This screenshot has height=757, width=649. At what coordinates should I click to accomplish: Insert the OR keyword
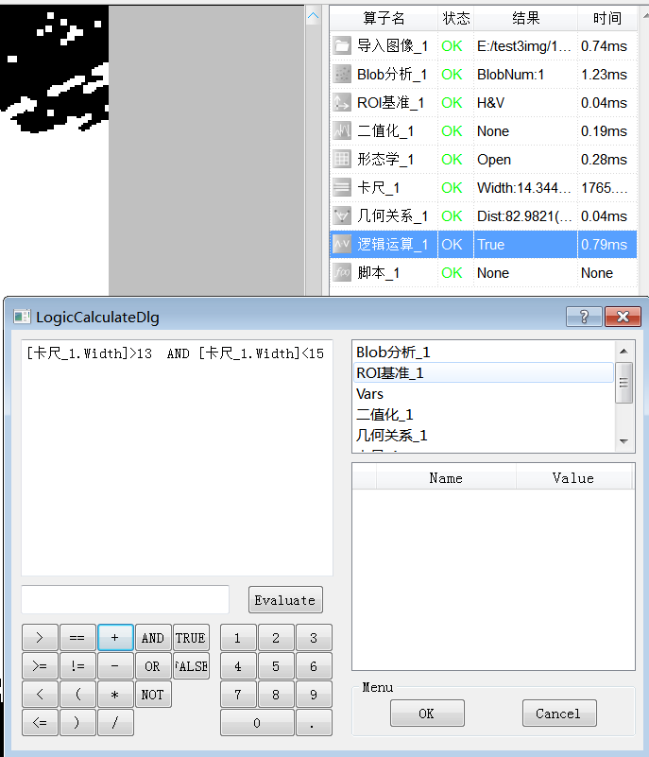coord(153,666)
